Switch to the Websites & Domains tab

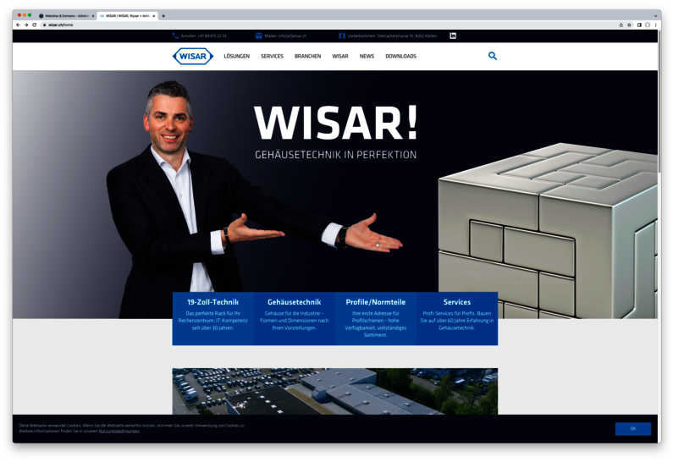[x=66, y=15]
